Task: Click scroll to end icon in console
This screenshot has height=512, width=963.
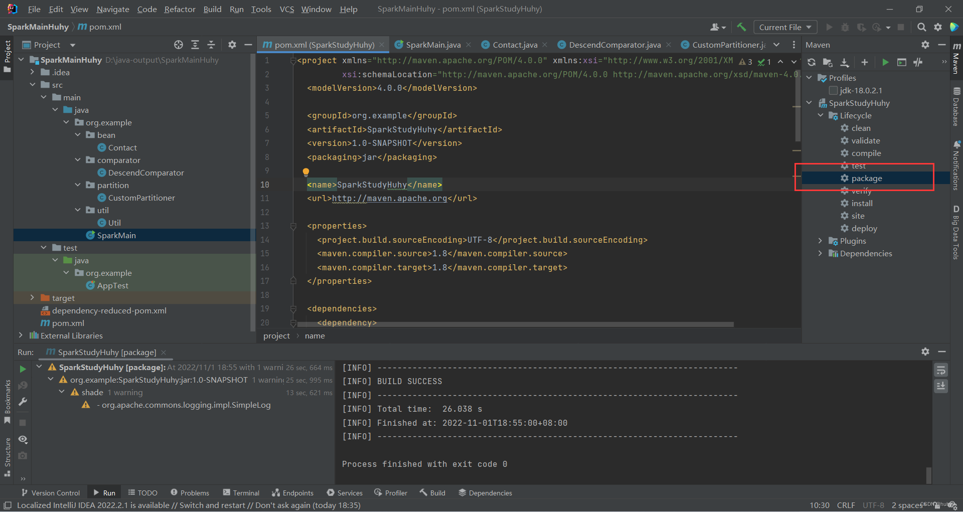Action: pyautogui.click(x=941, y=386)
